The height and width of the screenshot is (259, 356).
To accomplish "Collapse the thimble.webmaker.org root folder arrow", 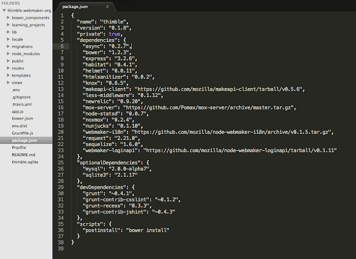I will click(4, 11).
